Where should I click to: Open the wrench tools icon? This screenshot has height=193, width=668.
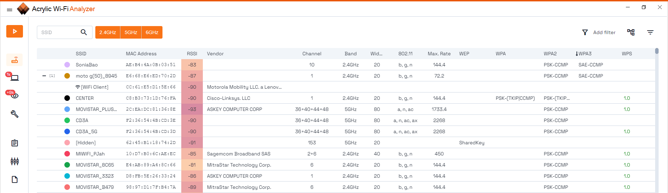[15, 114]
